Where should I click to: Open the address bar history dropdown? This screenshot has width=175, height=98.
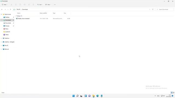click(x=150, y=10)
